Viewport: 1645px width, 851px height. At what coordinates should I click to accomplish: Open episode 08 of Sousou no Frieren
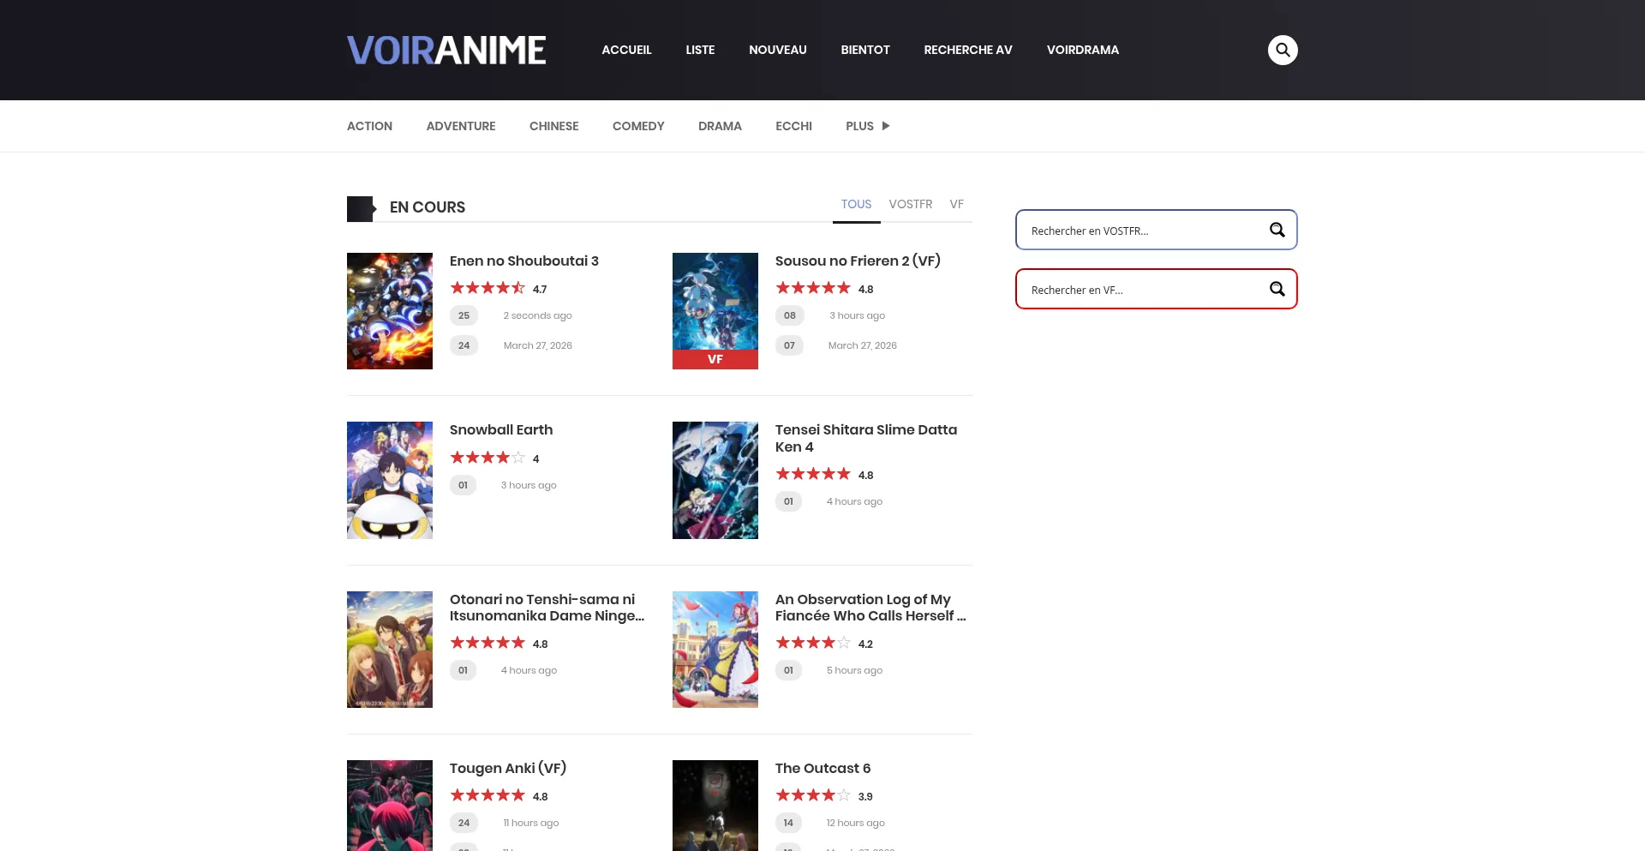[789, 315]
